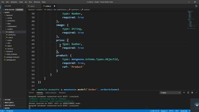The height and width of the screenshot is (112, 199).
Task: Open user.js in explorer
Action: click(11, 38)
